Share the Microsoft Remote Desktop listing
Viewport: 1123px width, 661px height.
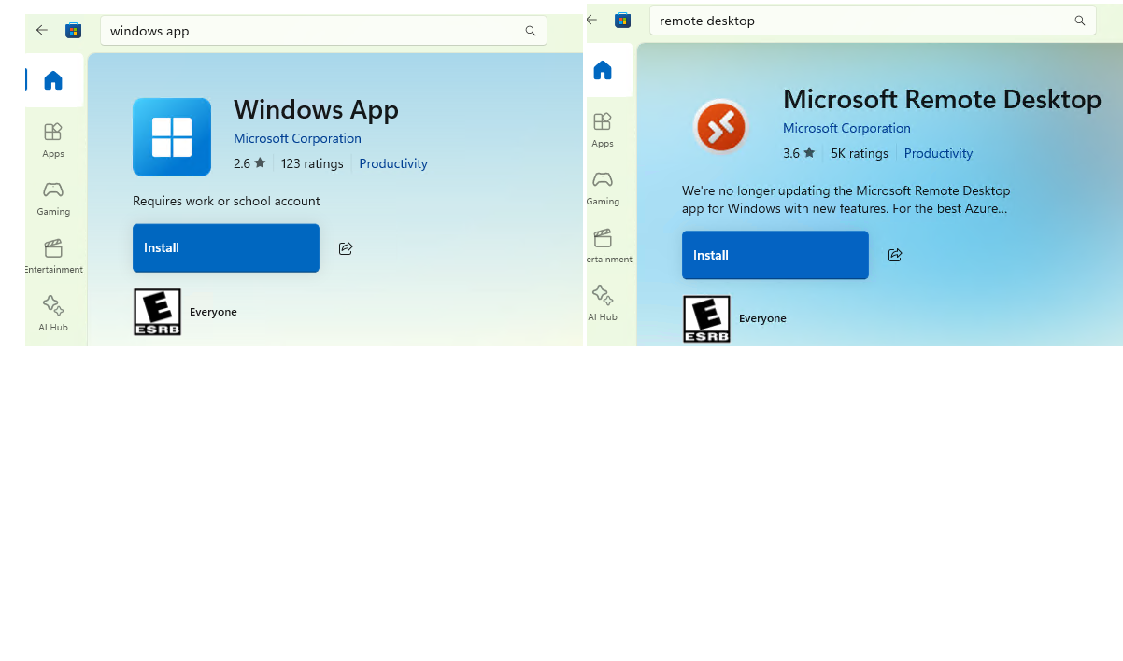[x=895, y=255]
